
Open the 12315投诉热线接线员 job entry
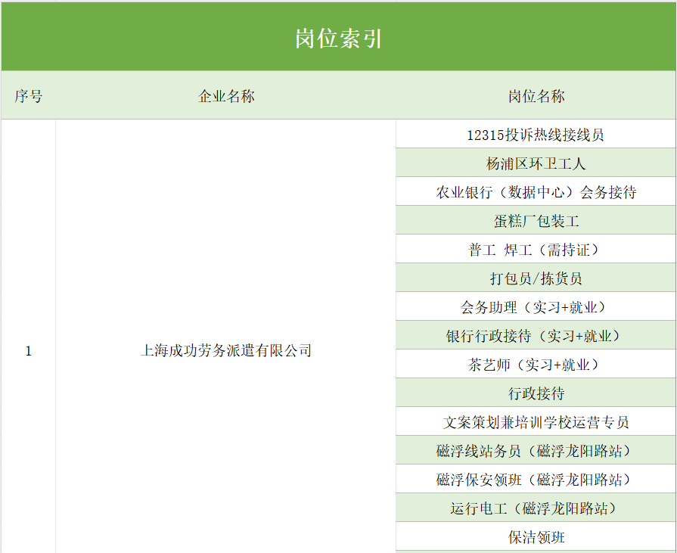click(536, 135)
